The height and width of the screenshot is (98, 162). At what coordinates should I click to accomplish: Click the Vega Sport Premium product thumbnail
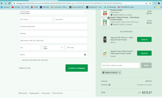(x=105, y=39)
